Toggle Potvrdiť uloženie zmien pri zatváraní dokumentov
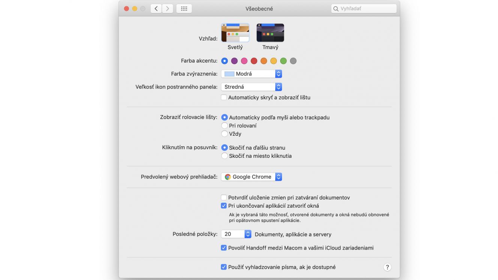The height and width of the screenshot is (280, 498). click(224, 198)
